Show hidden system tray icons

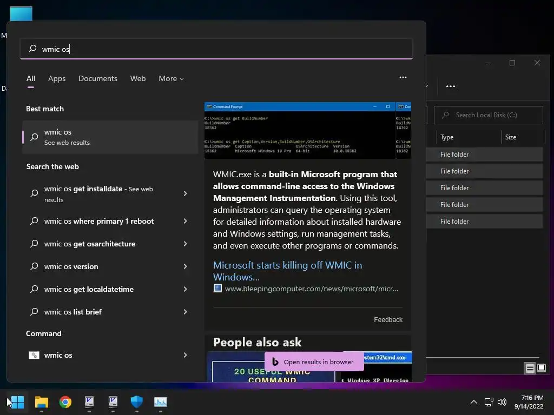pyautogui.click(x=474, y=402)
